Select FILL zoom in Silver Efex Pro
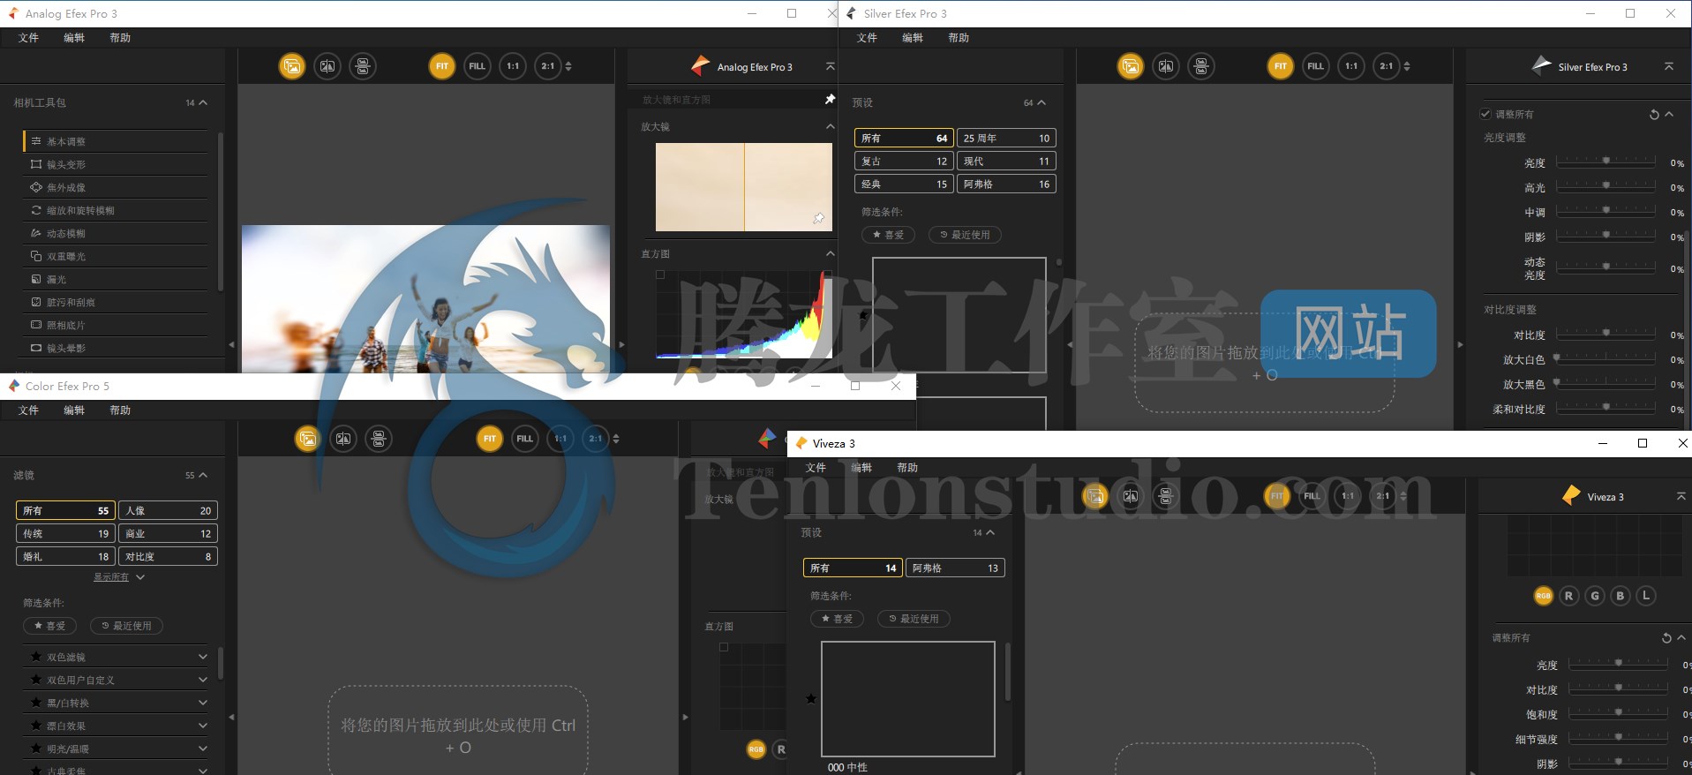 coord(1316,66)
